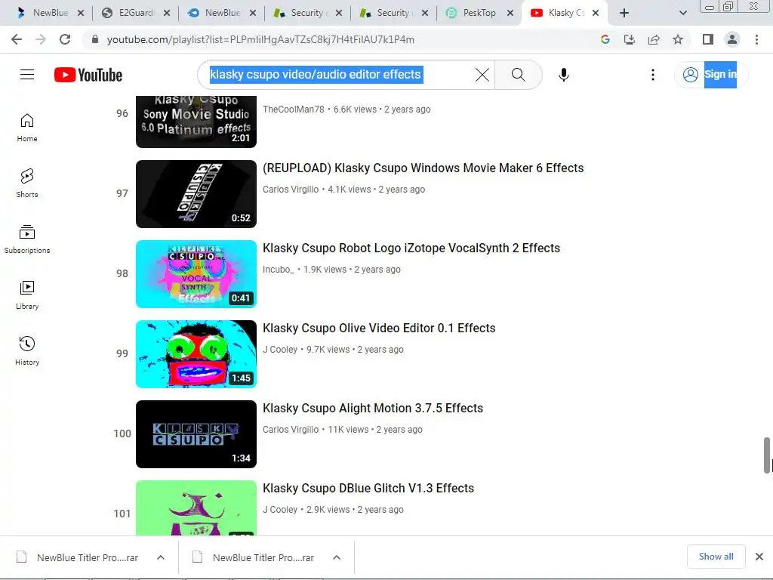Image resolution: width=773 pixels, height=580 pixels.
Task: Open the YouTube hamburger guide menu
Action: point(27,75)
